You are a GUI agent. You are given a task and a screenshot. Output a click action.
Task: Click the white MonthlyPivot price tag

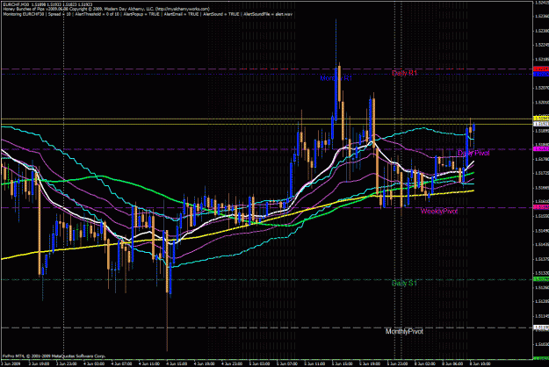(x=540, y=327)
